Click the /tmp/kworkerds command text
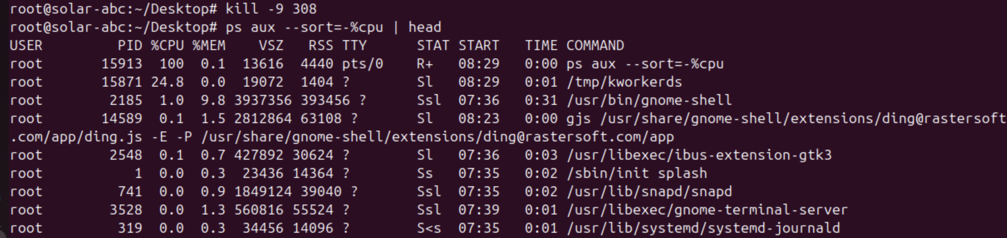This screenshot has height=238, width=1007. (x=624, y=82)
